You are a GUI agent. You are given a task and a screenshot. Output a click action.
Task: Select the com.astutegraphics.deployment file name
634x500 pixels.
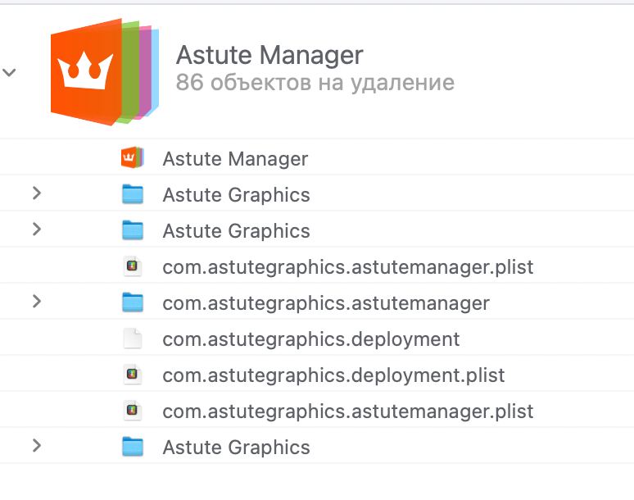tap(311, 339)
